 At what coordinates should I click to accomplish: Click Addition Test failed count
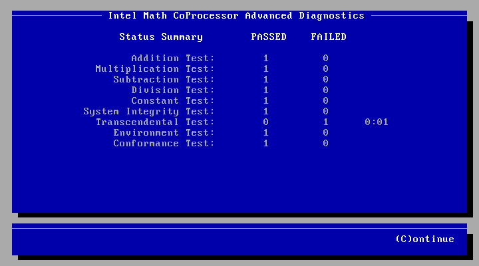325,58
